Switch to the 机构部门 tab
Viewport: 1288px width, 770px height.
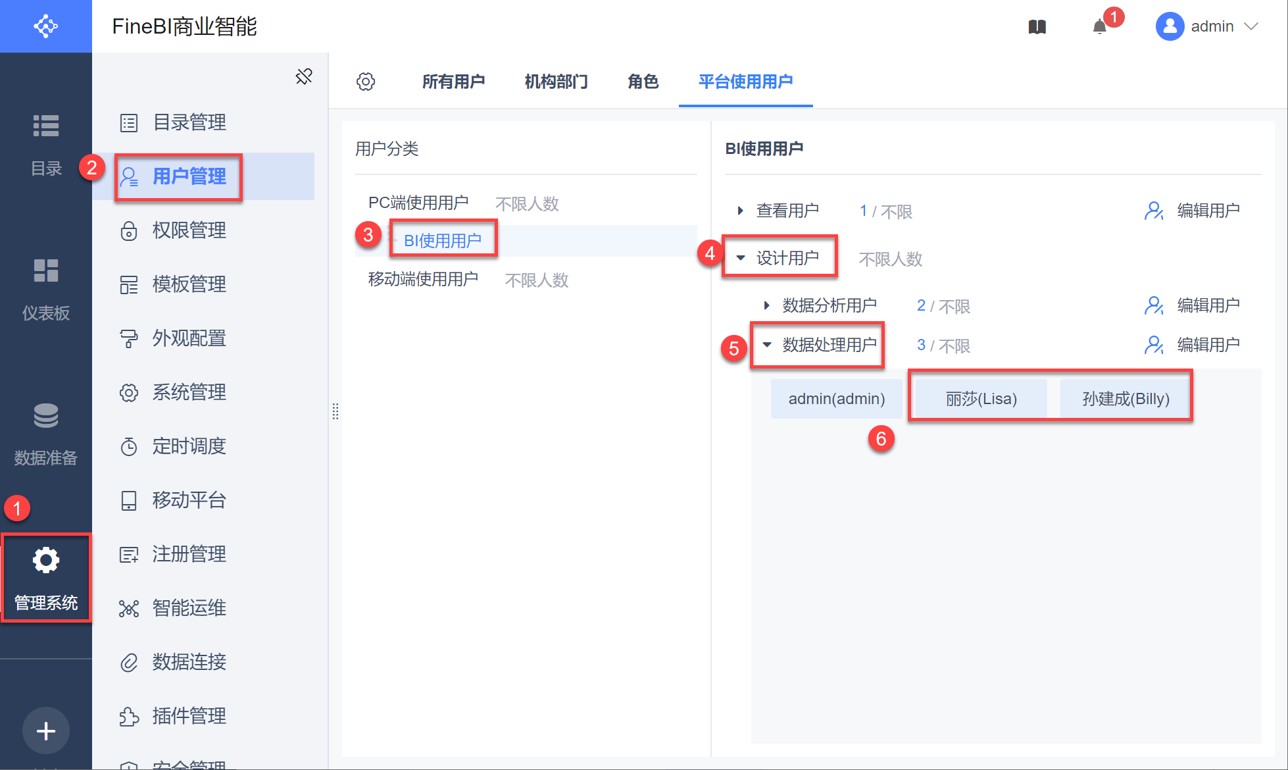click(x=556, y=82)
